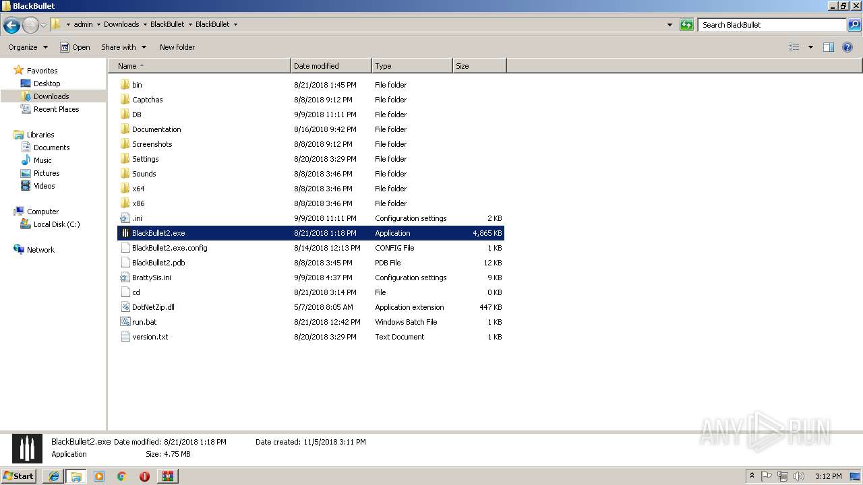
Task: Select the DotNetZip.dll file icon
Action: pyautogui.click(x=125, y=307)
